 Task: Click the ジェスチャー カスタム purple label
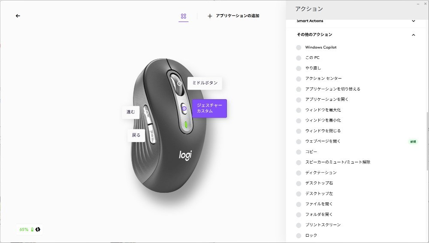click(209, 108)
